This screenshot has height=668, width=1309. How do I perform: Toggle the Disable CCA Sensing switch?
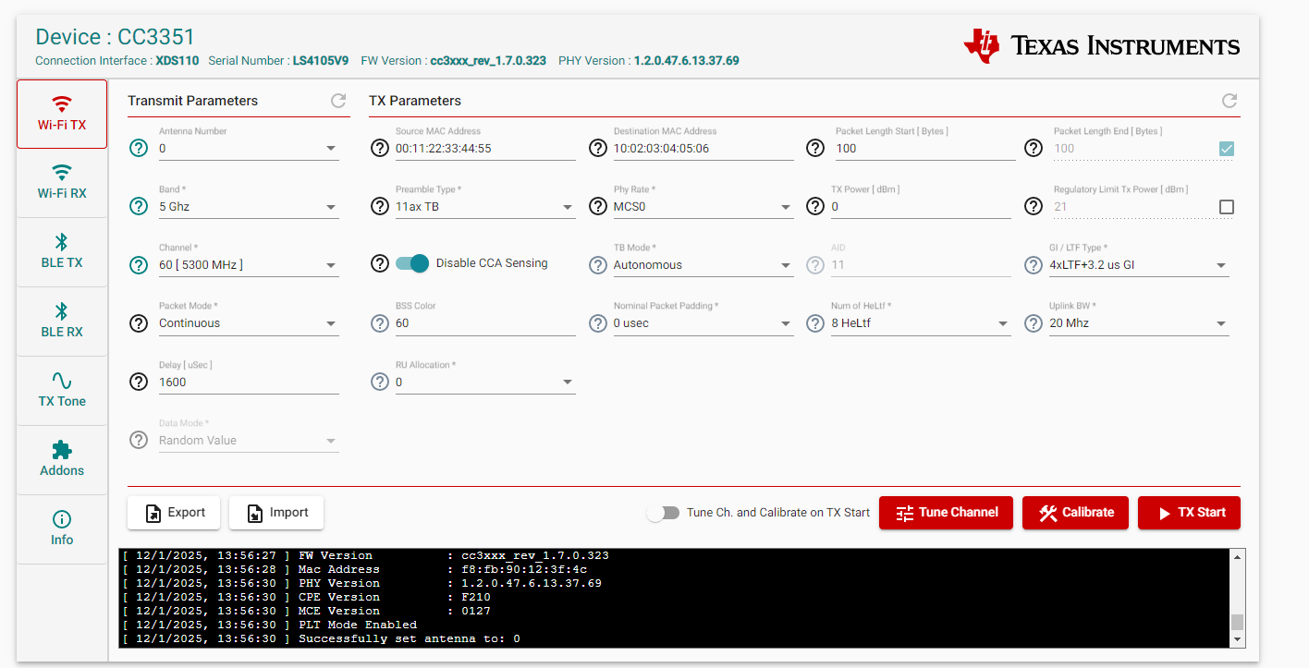pyautogui.click(x=412, y=263)
